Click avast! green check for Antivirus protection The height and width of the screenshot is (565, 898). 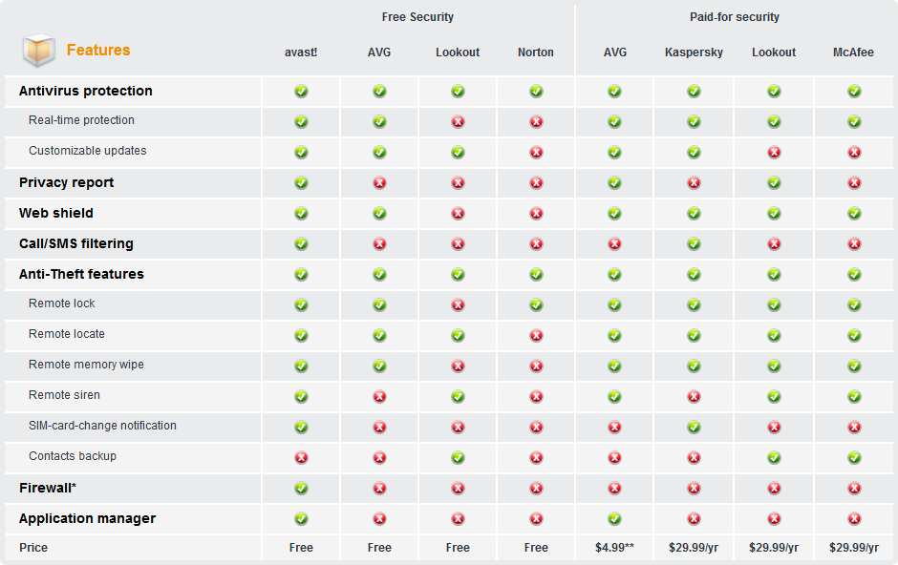click(301, 92)
